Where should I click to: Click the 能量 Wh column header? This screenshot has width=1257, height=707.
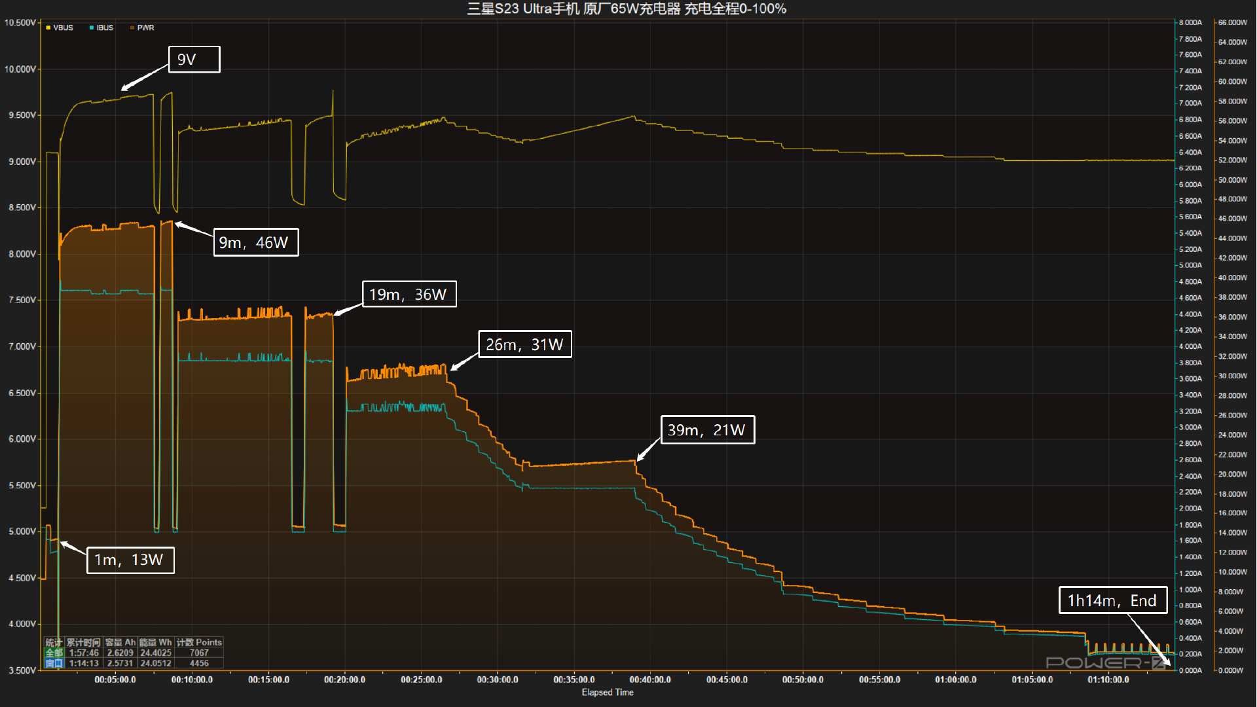155,643
